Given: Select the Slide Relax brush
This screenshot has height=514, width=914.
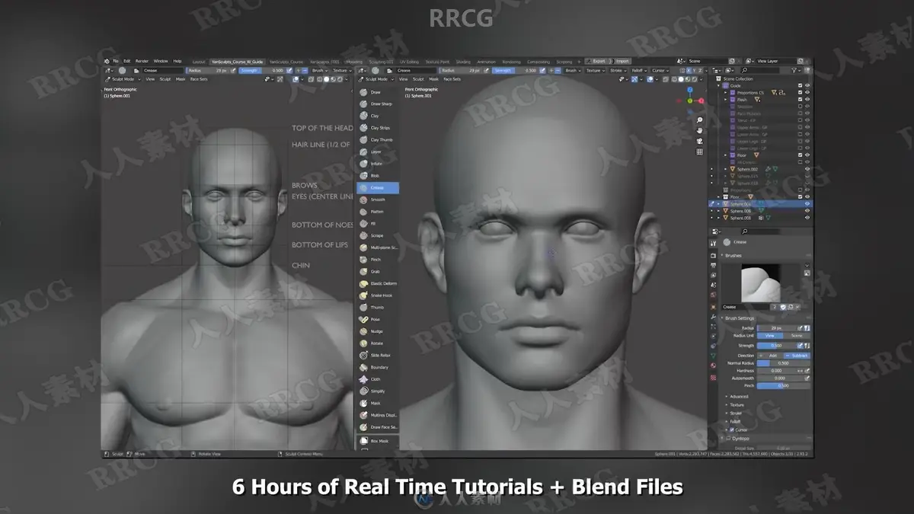Looking at the screenshot, I should [377, 355].
